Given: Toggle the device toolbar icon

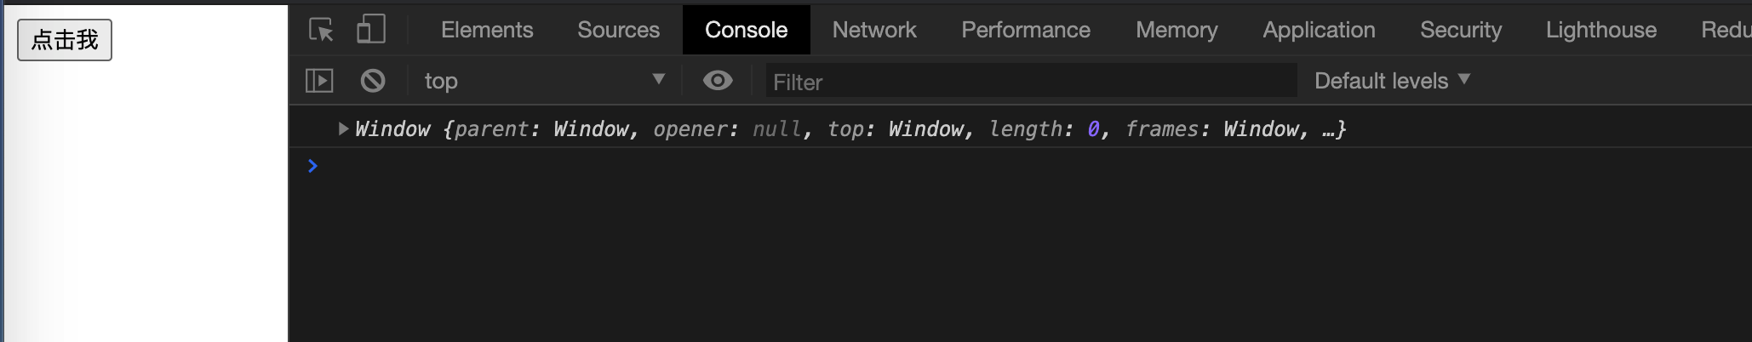Looking at the screenshot, I should click(371, 30).
